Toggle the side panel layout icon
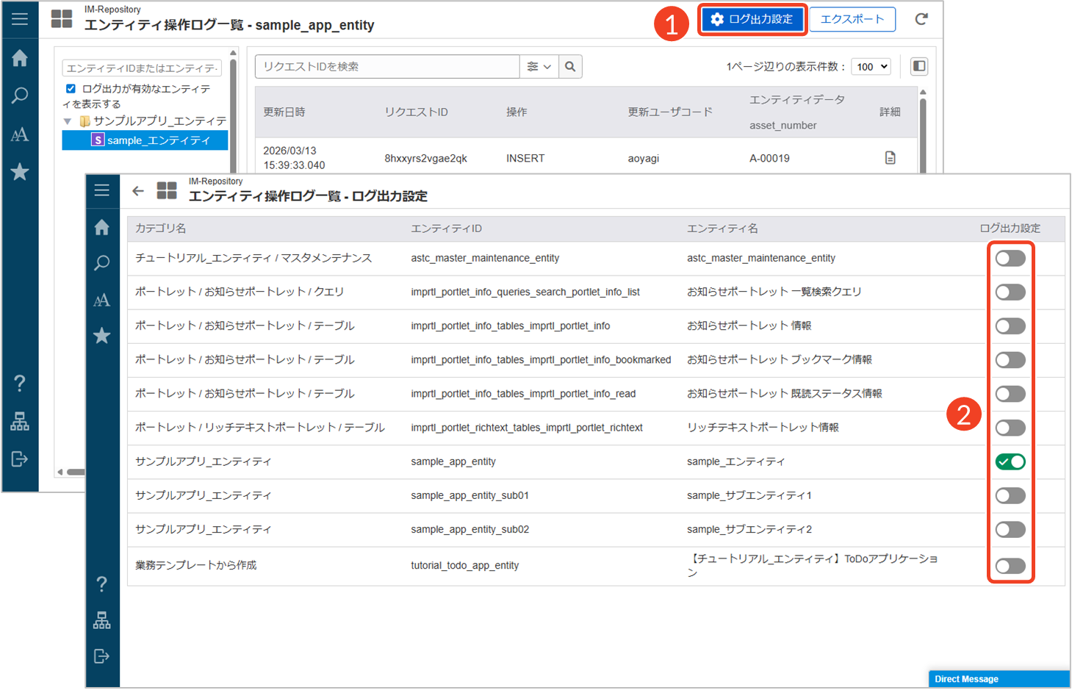 coord(918,67)
